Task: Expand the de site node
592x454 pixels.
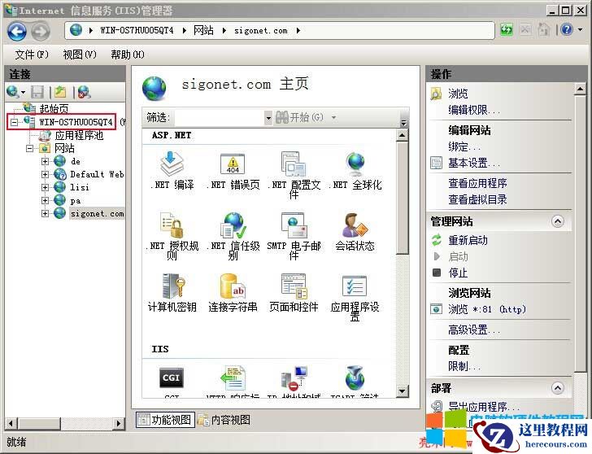Action: (x=45, y=162)
